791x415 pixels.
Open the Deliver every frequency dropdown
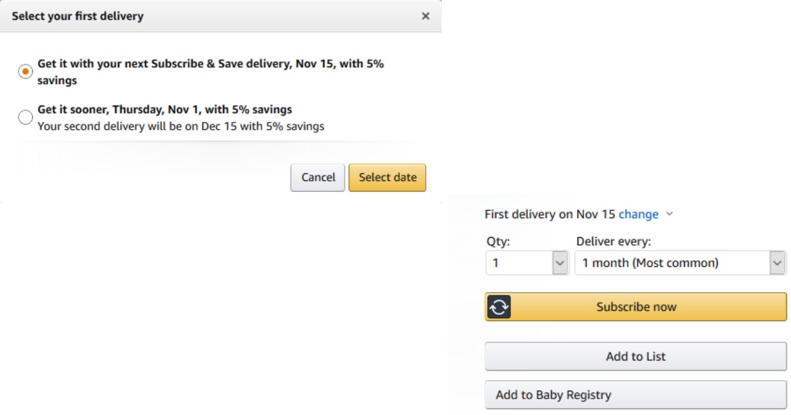click(672, 263)
